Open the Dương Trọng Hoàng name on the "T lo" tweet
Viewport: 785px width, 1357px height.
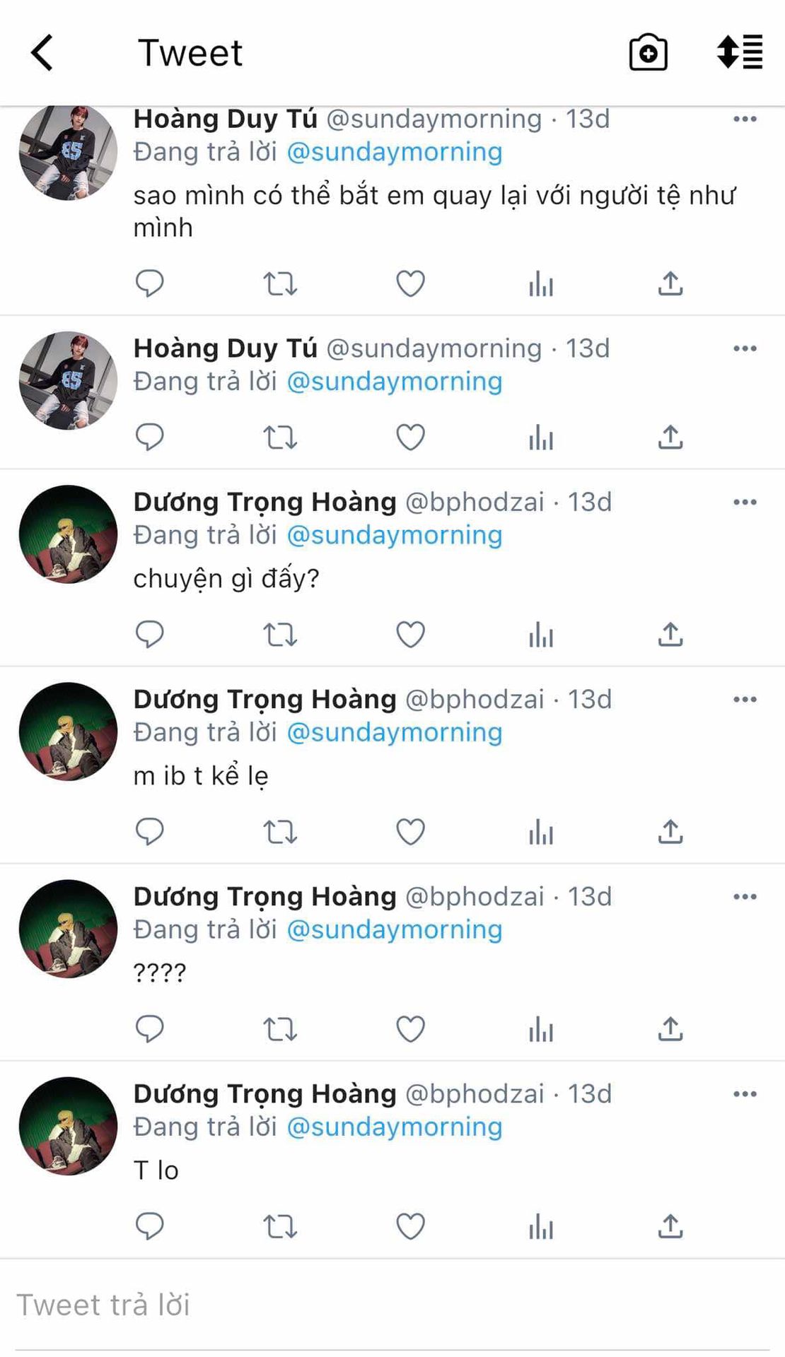tap(264, 1094)
